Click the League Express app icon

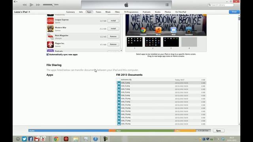(x=50, y=21)
